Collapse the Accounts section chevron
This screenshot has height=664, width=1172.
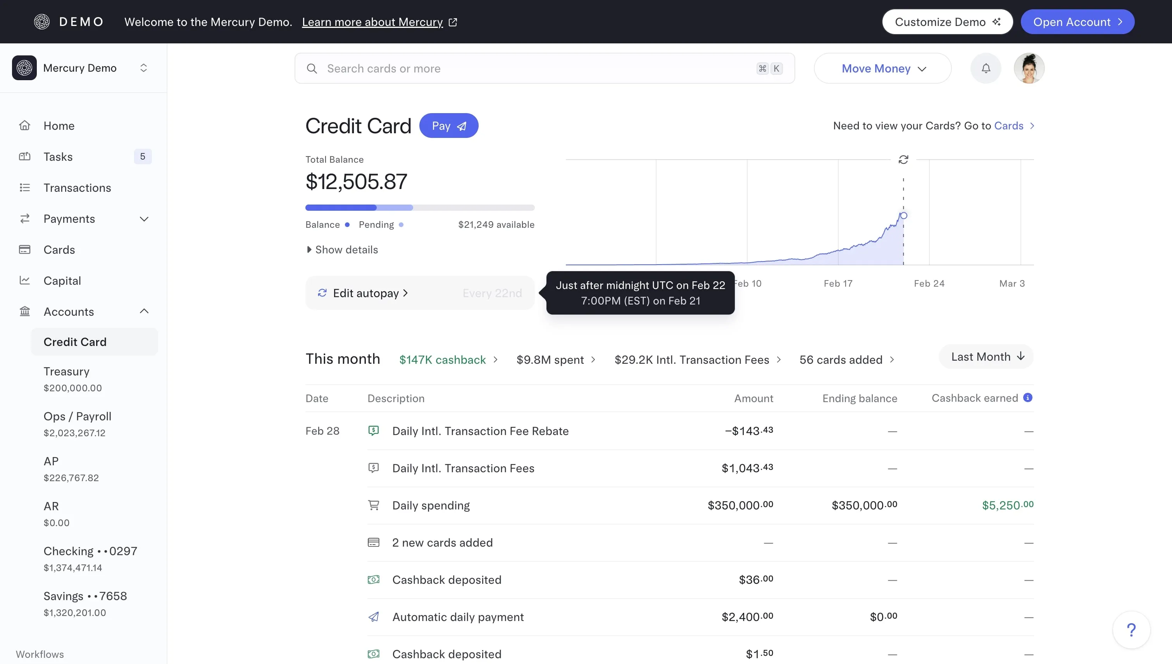[x=144, y=311]
